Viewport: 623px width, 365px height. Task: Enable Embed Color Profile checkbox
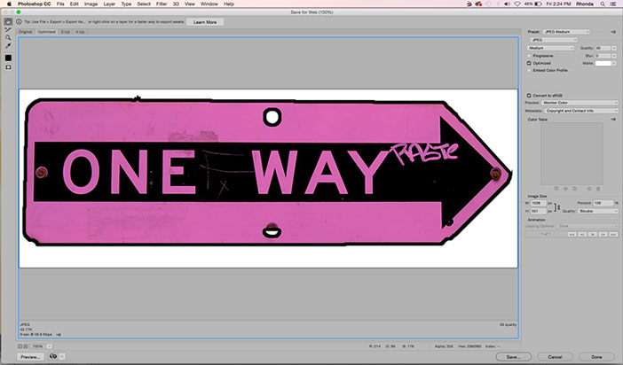[529, 70]
